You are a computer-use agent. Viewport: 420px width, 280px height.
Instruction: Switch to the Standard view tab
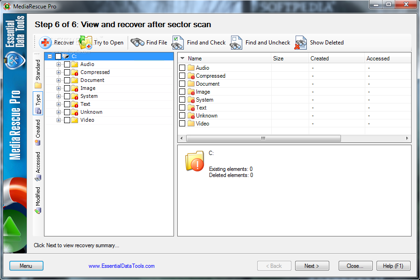38,74
